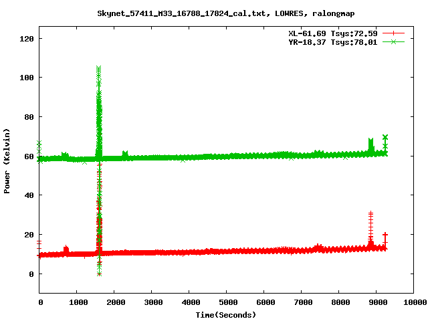428x321 pixels.
Task: Click x-axis tick label 3000
Action: click(153, 302)
